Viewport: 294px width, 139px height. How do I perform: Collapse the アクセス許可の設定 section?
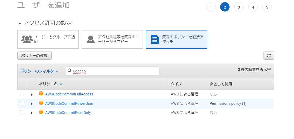tap(20, 24)
